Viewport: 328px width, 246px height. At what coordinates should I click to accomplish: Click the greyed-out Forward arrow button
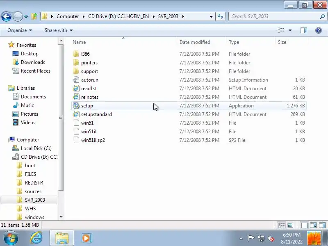tap(18, 16)
